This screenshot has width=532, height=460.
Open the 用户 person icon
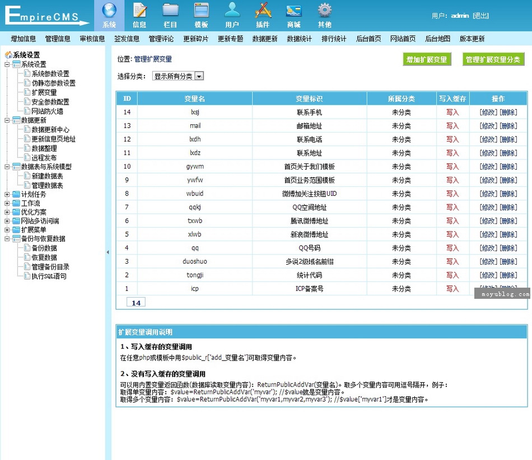232,10
